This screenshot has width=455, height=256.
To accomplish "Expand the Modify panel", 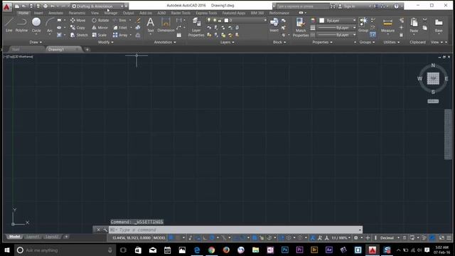I will [x=106, y=42].
